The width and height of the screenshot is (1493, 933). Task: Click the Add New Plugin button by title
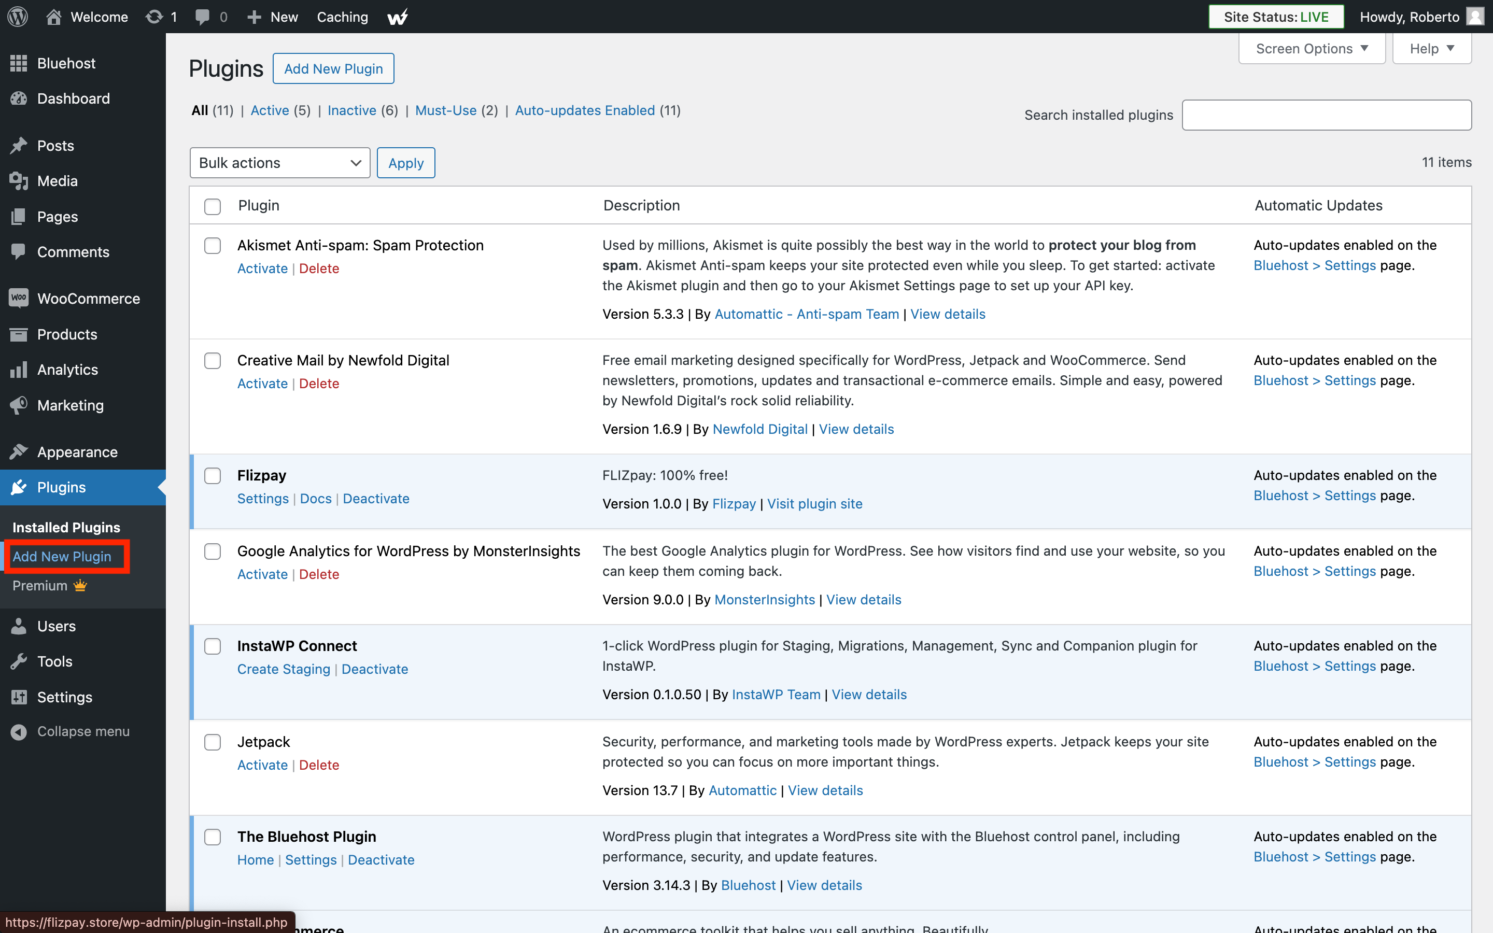[333, 68]
